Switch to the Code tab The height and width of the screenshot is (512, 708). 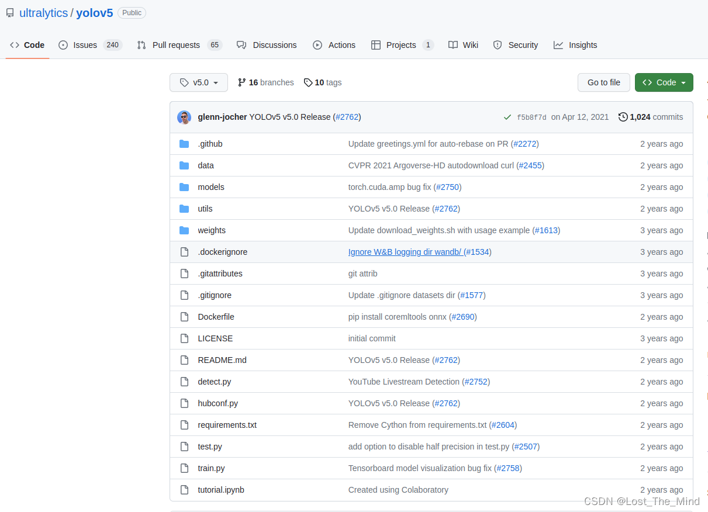[x=27, y=45]
